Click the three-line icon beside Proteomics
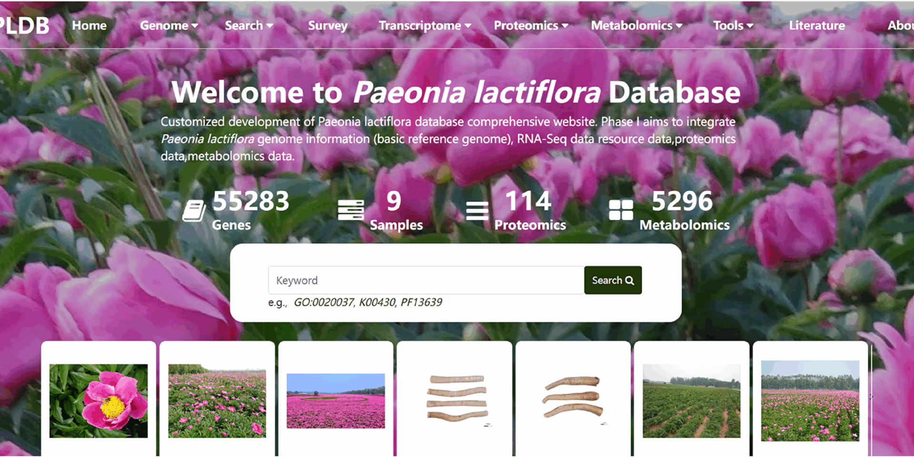Image resolution: width=914 pixels, height=457 pixels. (x=477, y=211)
